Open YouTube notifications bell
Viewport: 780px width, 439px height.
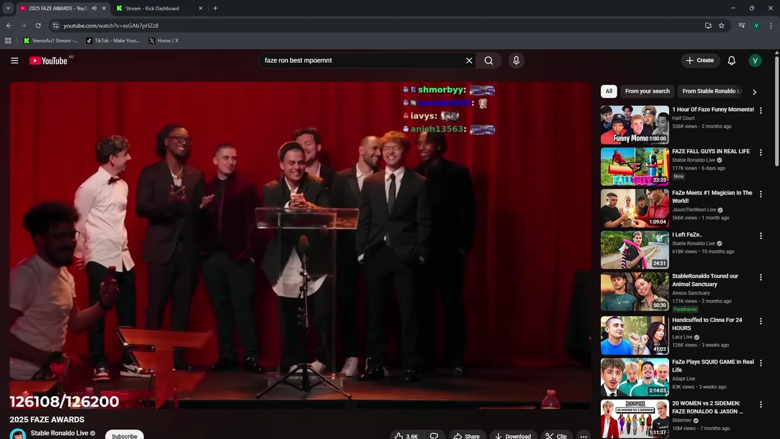[x=732, y=60]
